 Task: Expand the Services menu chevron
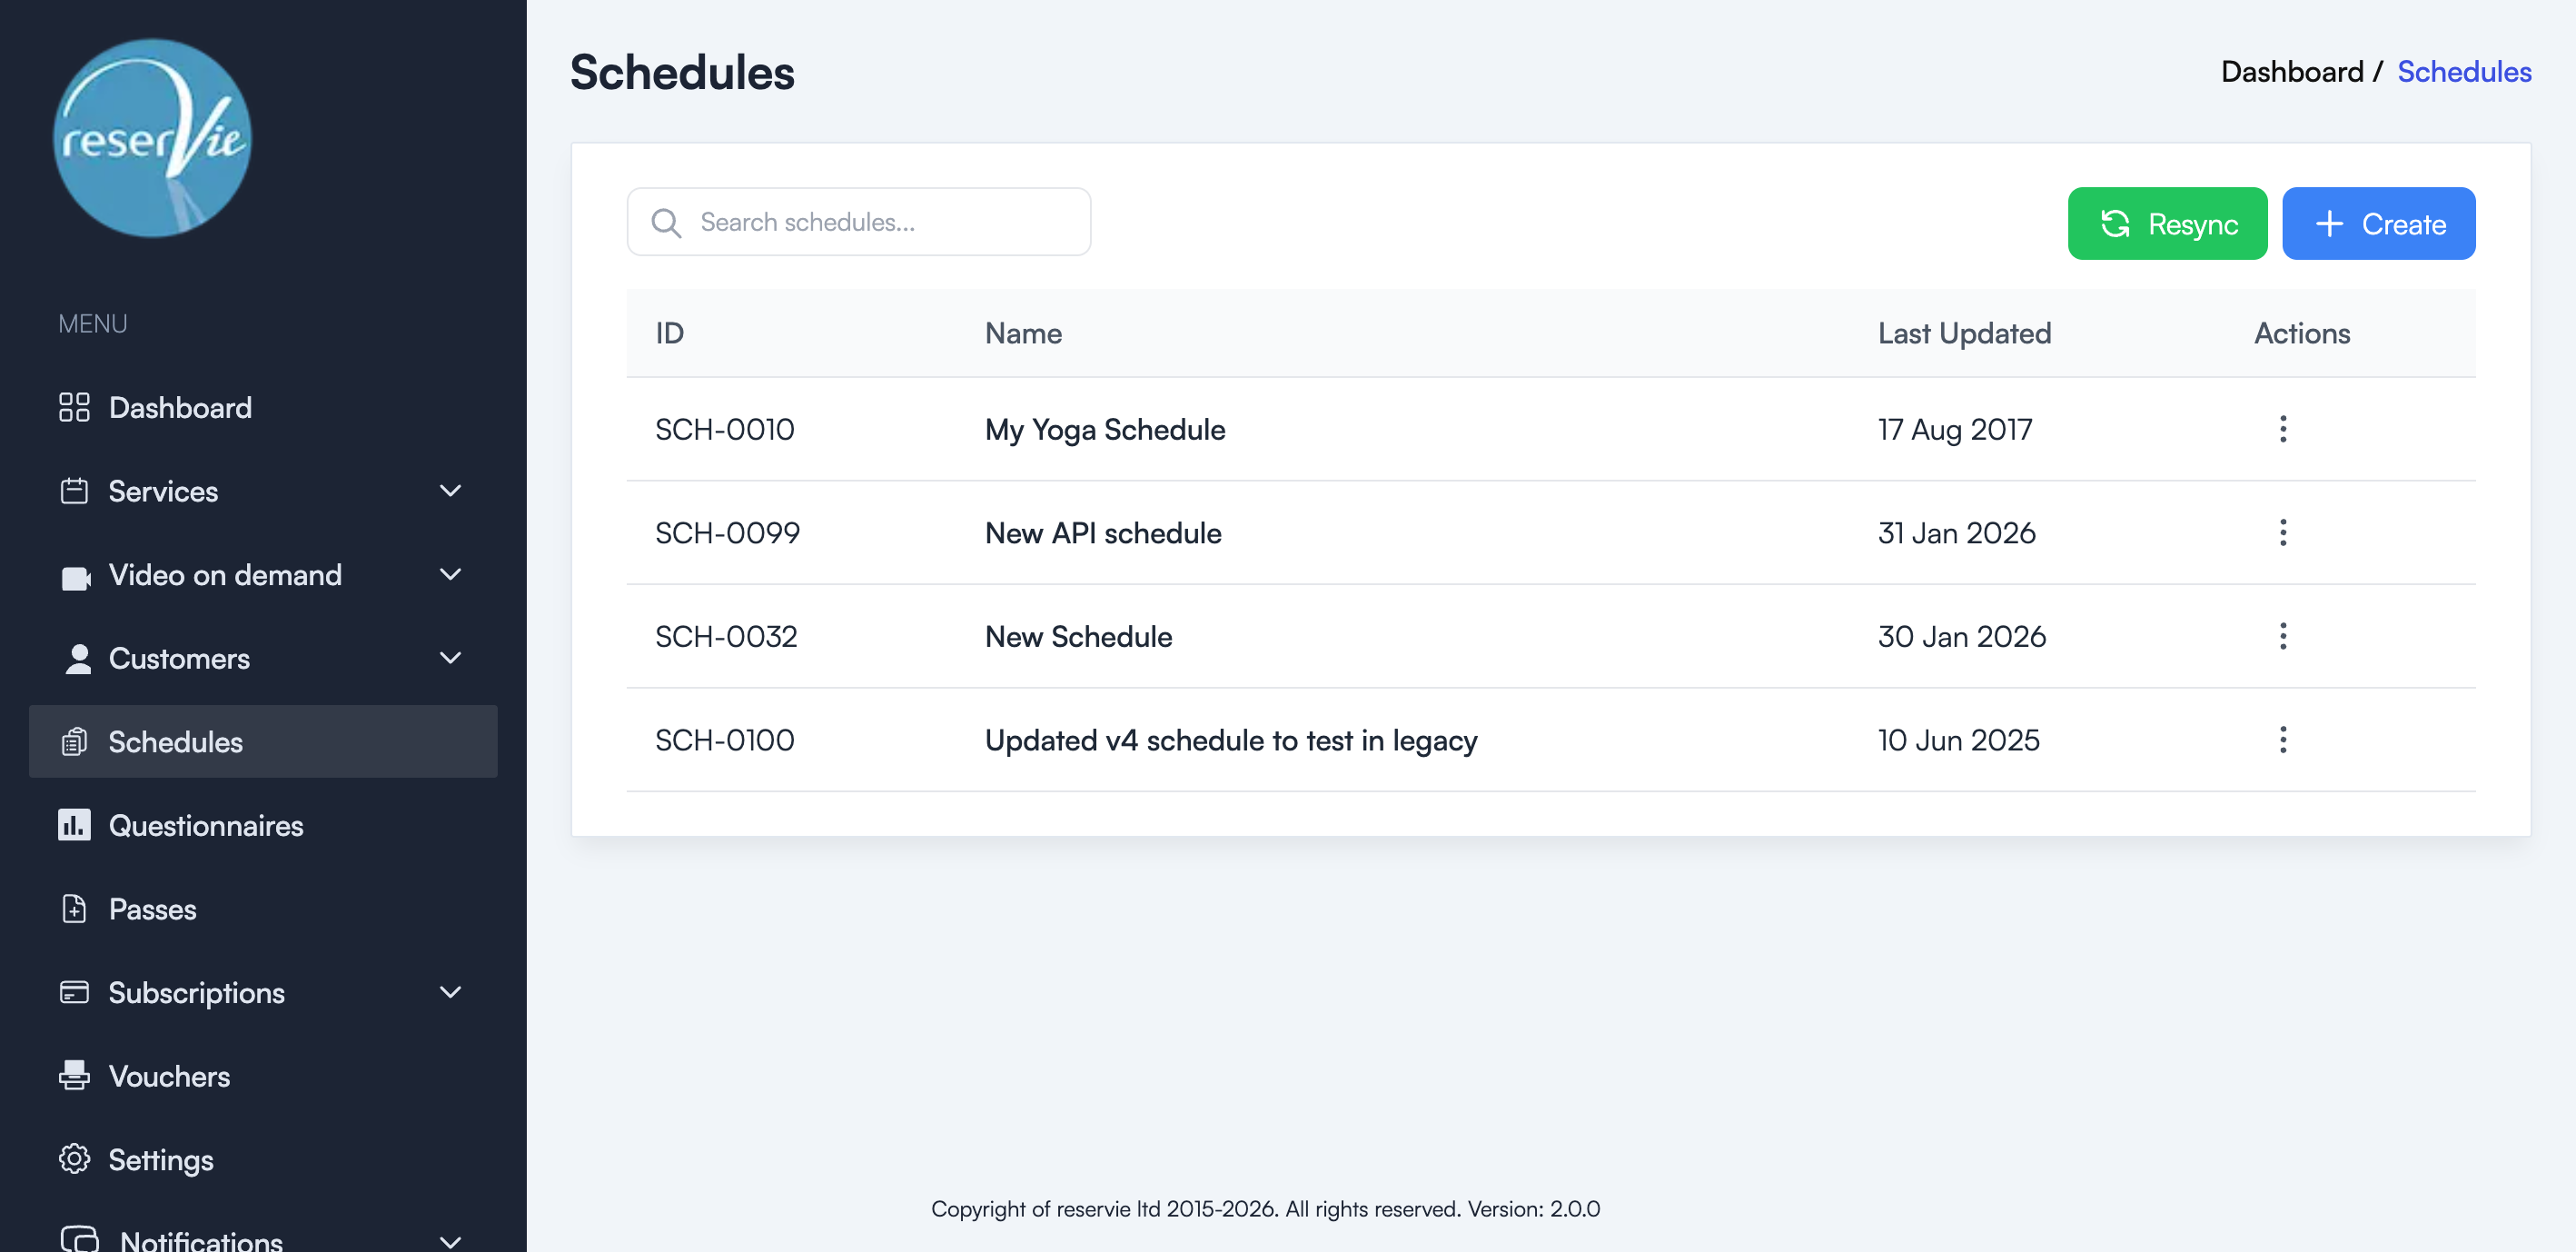(450, 491)
